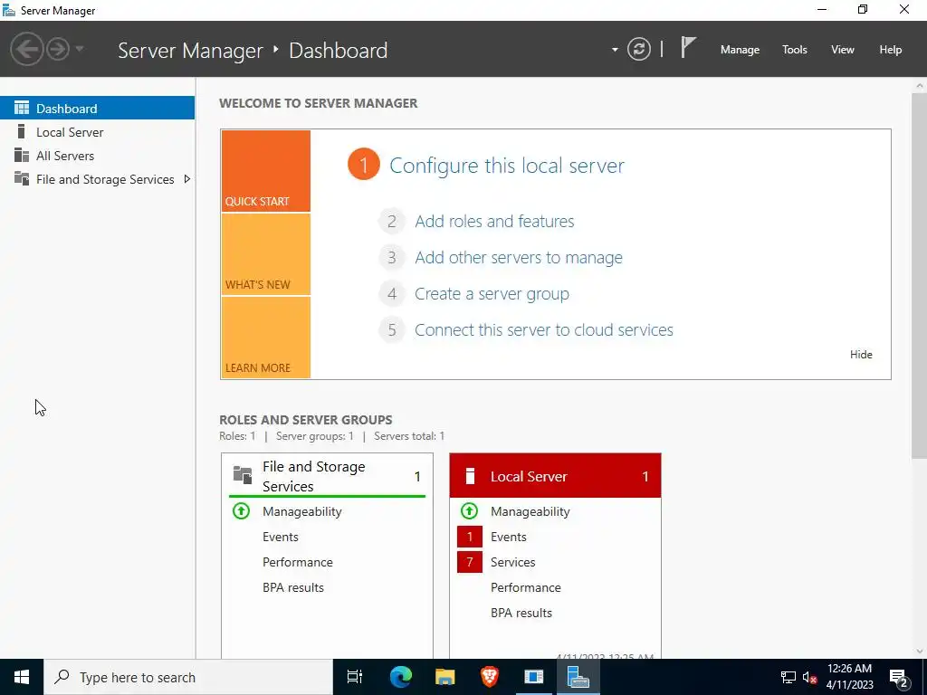Screen dimensions: 927x695
Task: Click File and Storage Services sidebar icon
Action: click(x=22, y=178)
